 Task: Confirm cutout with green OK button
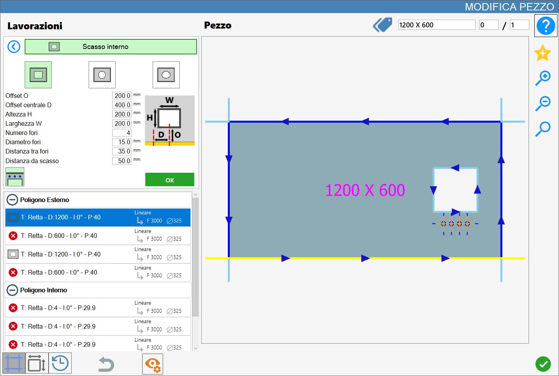[x=170, y=180]
